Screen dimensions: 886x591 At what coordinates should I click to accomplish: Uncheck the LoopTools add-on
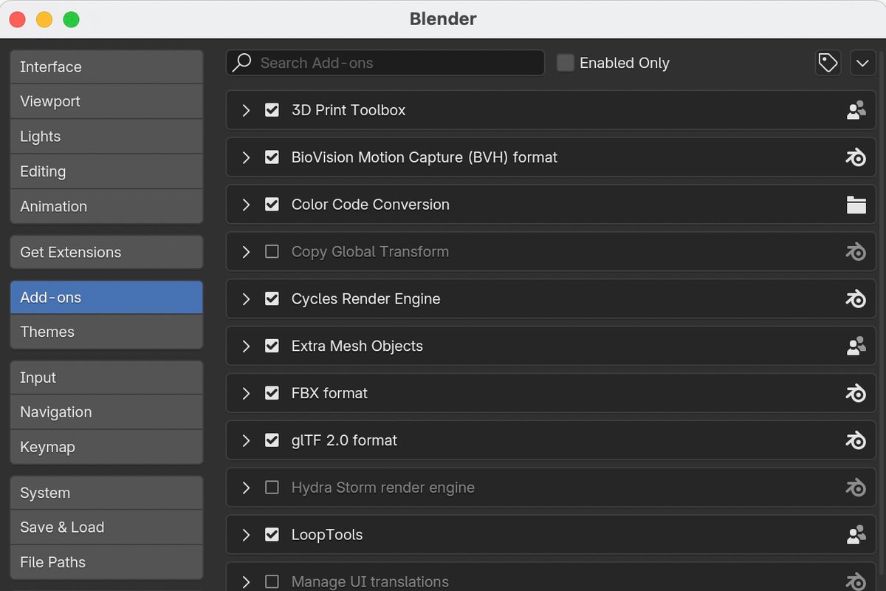click(x=272, y=535)
